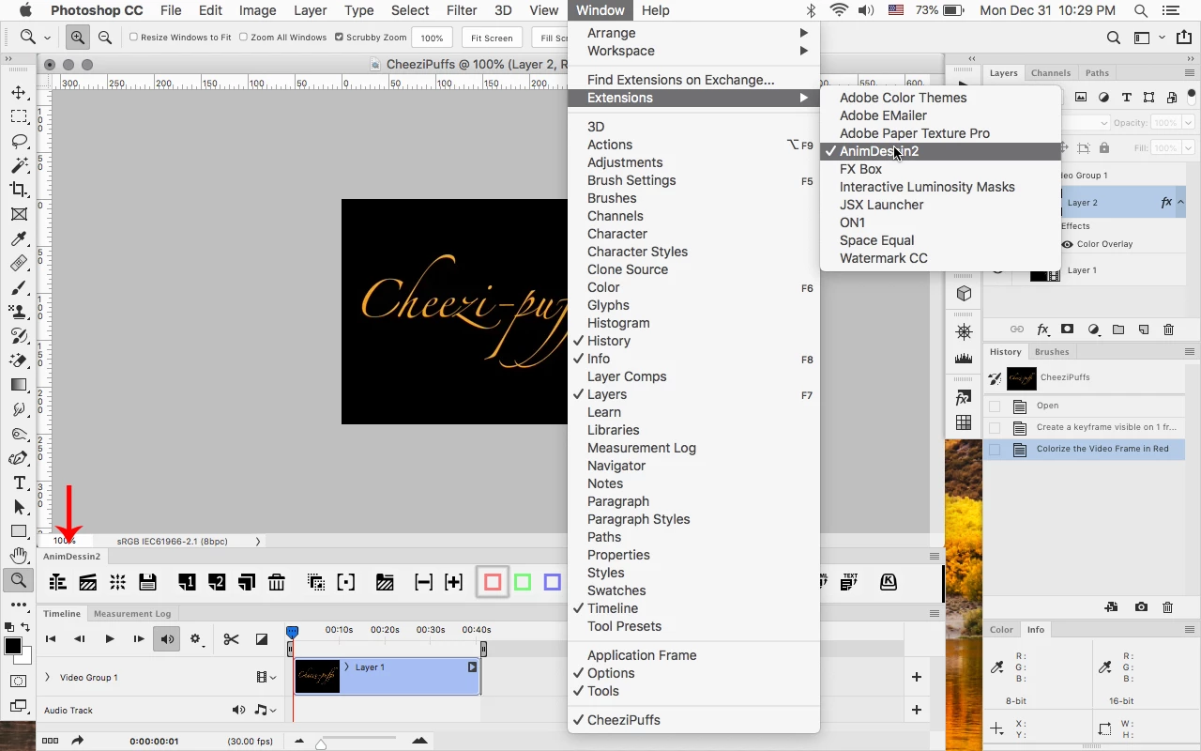Click the zoom out magnifier in options bar

[x=105, y=38]
